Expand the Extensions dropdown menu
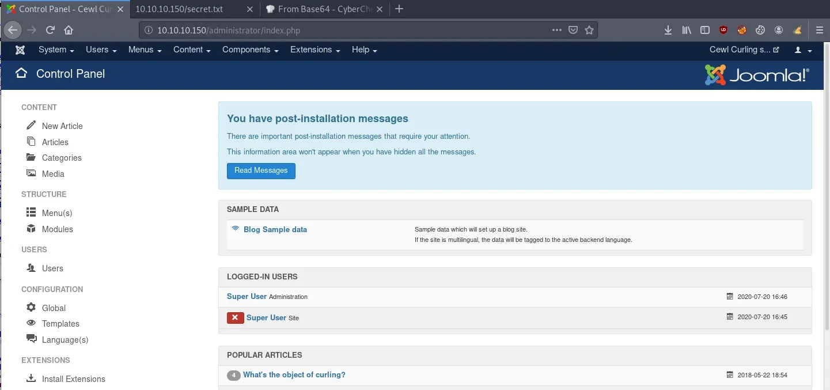The image size is (830, 390). tap(314, 50)
